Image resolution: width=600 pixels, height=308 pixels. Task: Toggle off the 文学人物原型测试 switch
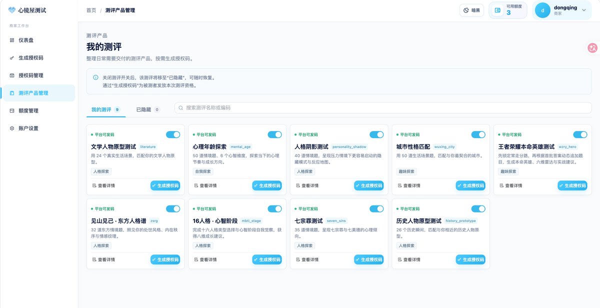point(173,134)
